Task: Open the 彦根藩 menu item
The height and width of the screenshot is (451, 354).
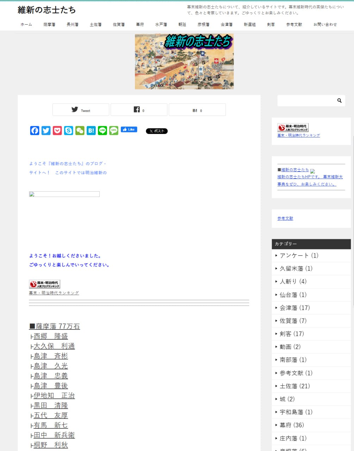Action: pyautogui.click(x=203, y=25)
